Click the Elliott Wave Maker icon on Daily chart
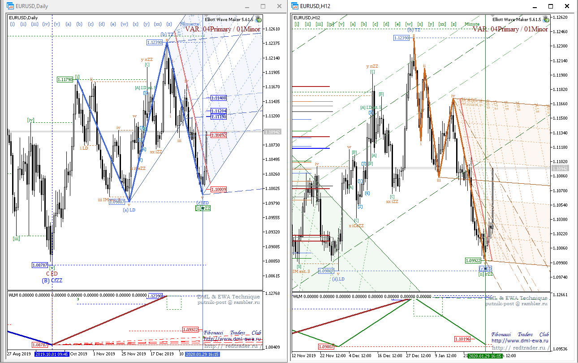 (x=259, y=20)
